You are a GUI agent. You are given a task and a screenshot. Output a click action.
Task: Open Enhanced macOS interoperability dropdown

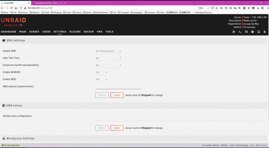[x=108, y=65]
